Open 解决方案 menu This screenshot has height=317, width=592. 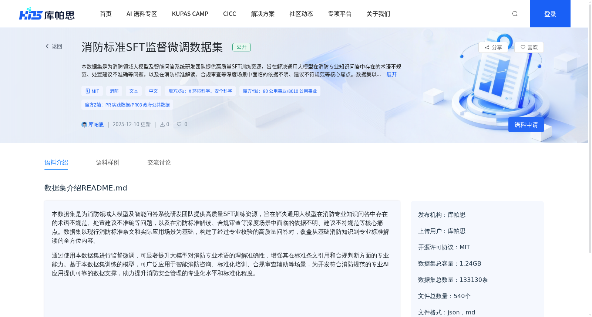tap(263, 14)
